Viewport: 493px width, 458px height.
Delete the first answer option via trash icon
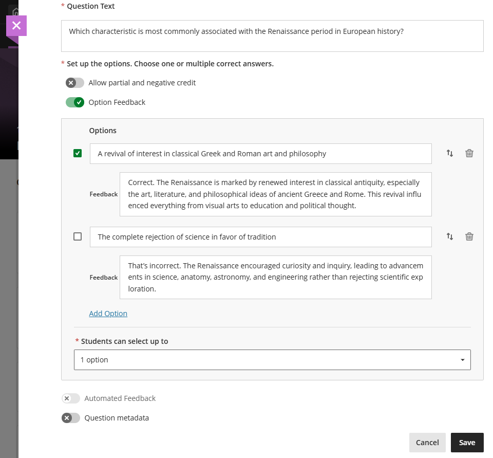click(469, 153)
